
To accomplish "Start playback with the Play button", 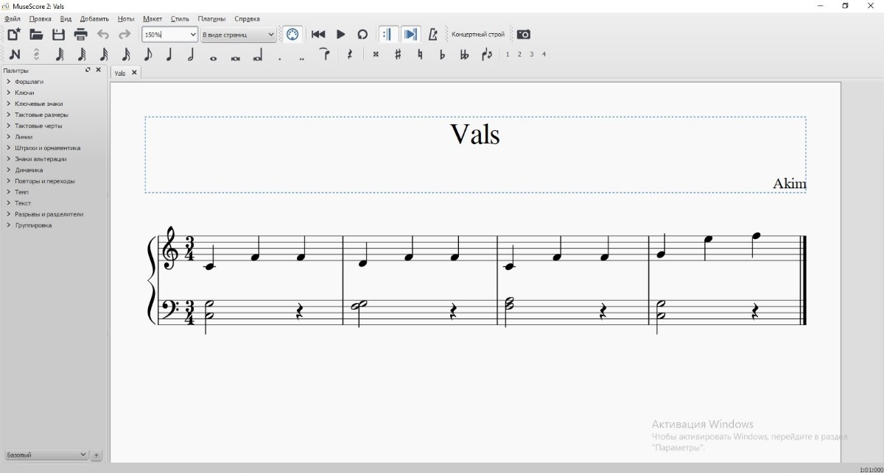I will pos(340,35).
